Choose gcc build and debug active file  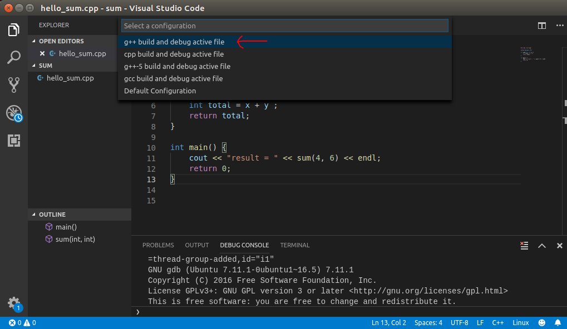(285, 79)
